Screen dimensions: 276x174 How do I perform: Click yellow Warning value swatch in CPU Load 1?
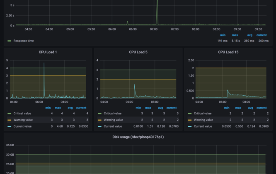pos(10,120)
